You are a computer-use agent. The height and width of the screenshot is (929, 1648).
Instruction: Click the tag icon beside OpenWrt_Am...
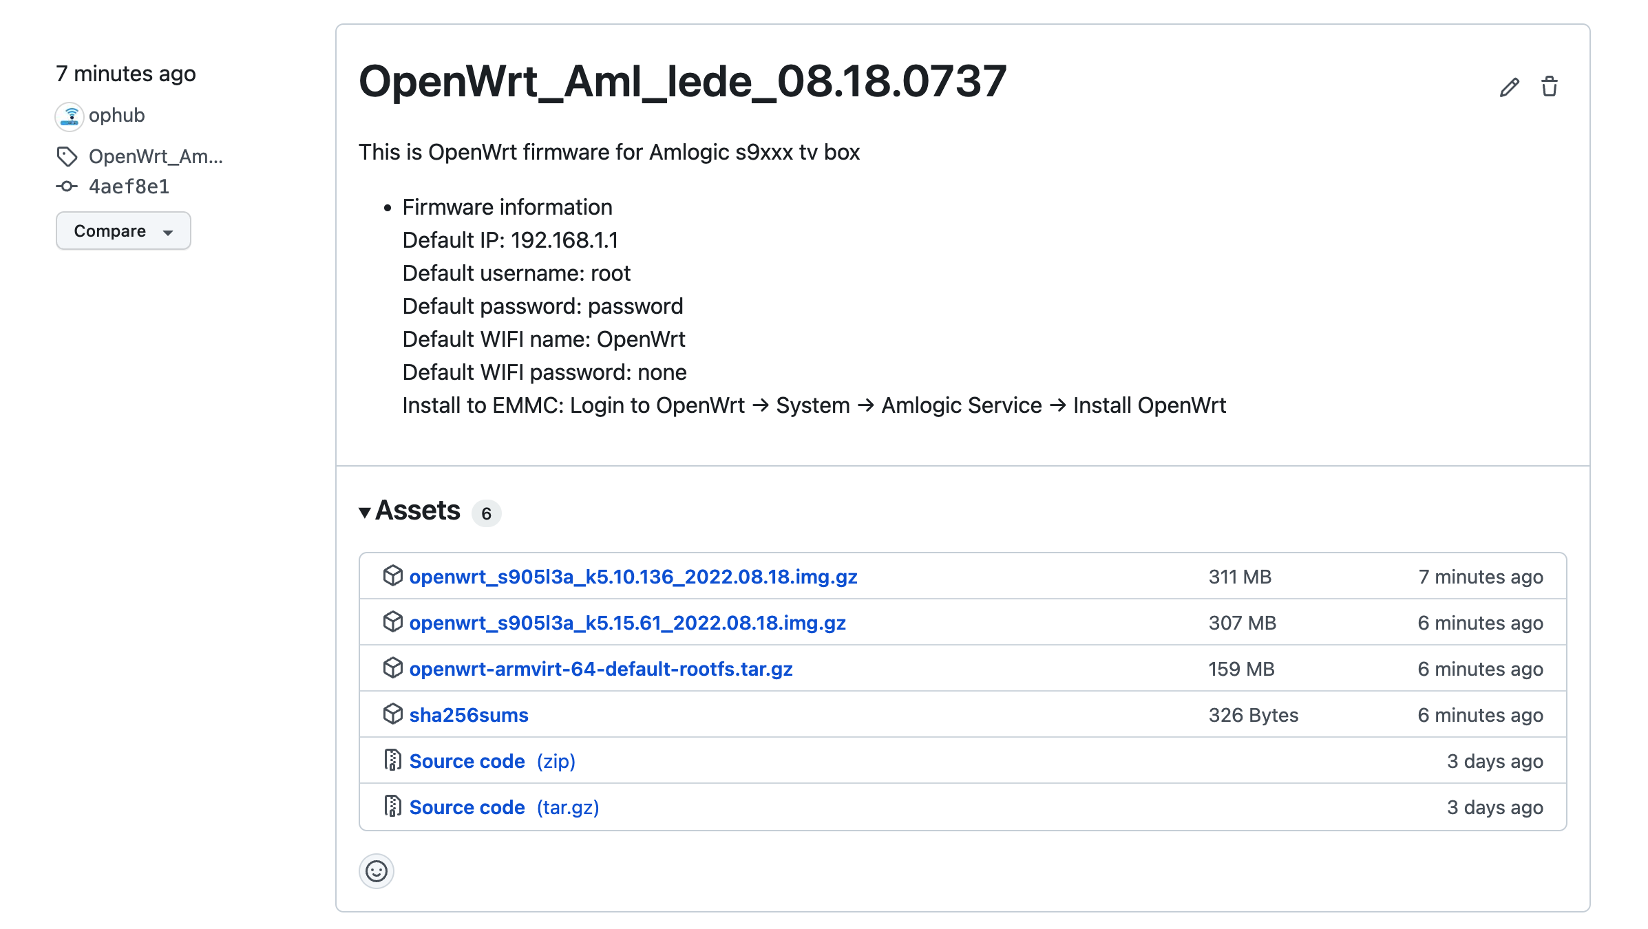67,157
